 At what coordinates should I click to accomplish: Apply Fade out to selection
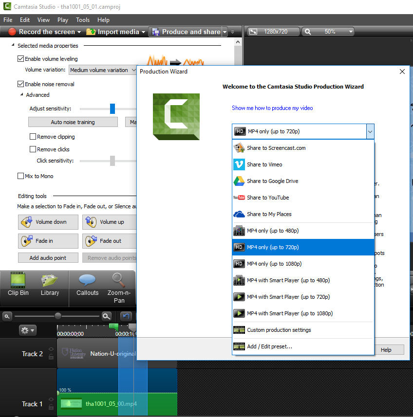(x=110, y=241)
